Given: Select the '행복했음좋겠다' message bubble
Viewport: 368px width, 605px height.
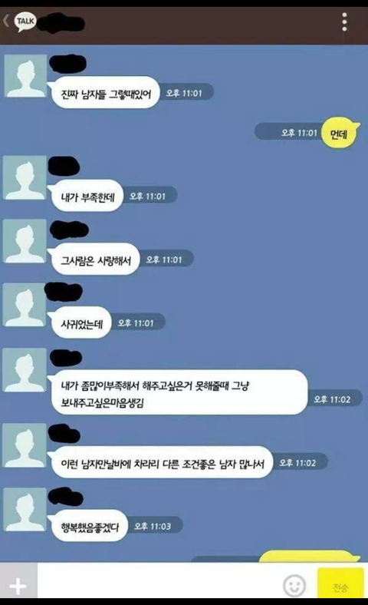Looking at the screenshot, I should [89, 525].
